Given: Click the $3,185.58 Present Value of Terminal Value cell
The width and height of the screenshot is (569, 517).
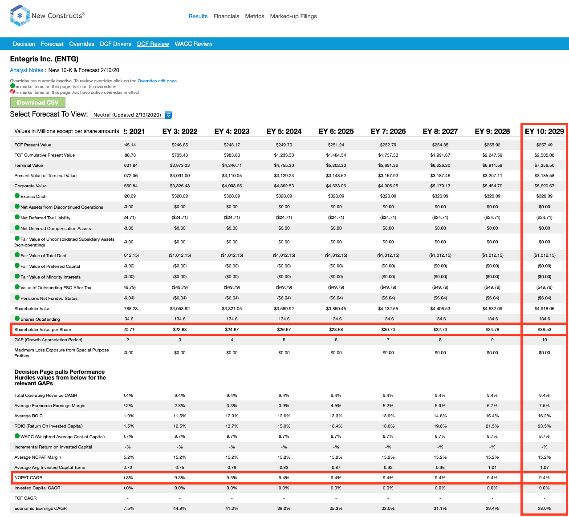Looking at the screenshot, I should (545, 176).
